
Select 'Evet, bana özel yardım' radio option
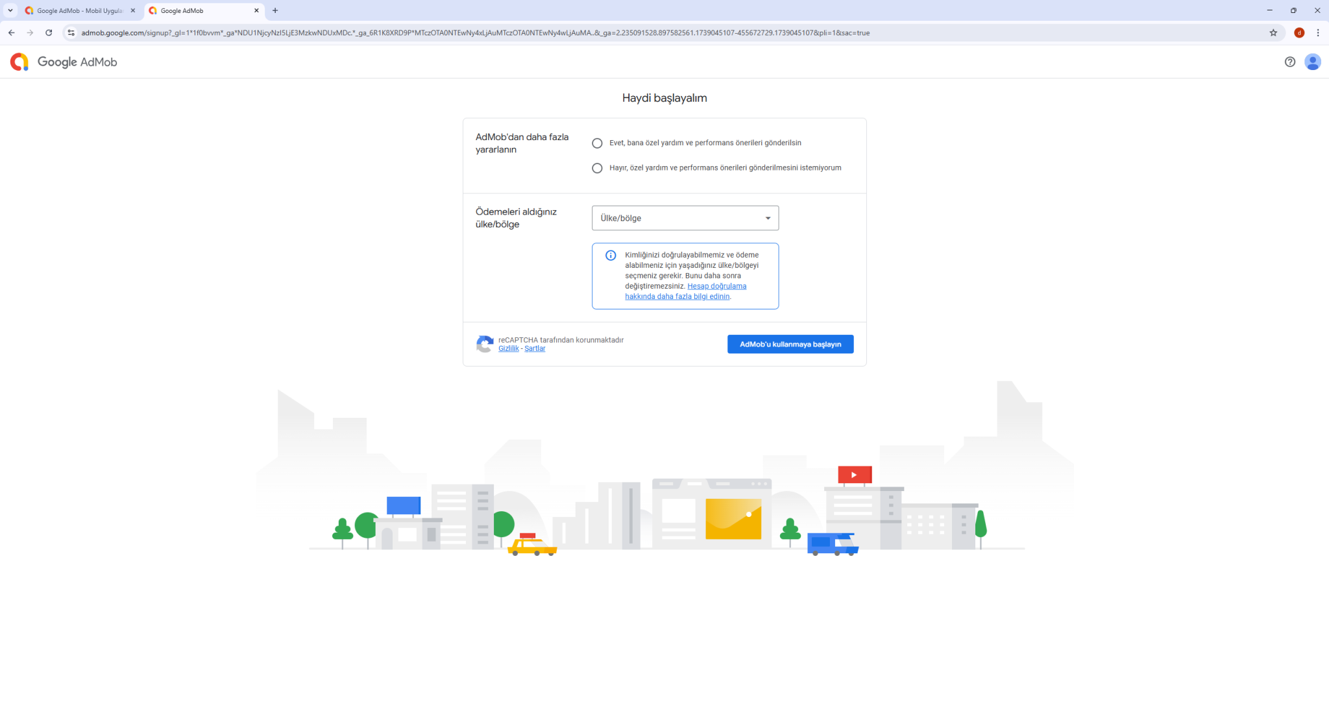tap(597, 143)
